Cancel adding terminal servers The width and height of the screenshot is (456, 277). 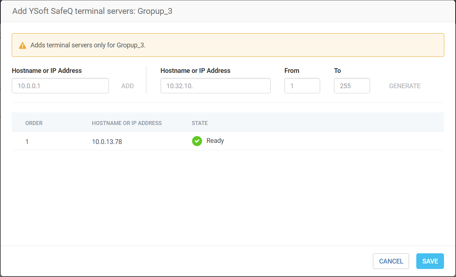point(391,261)
